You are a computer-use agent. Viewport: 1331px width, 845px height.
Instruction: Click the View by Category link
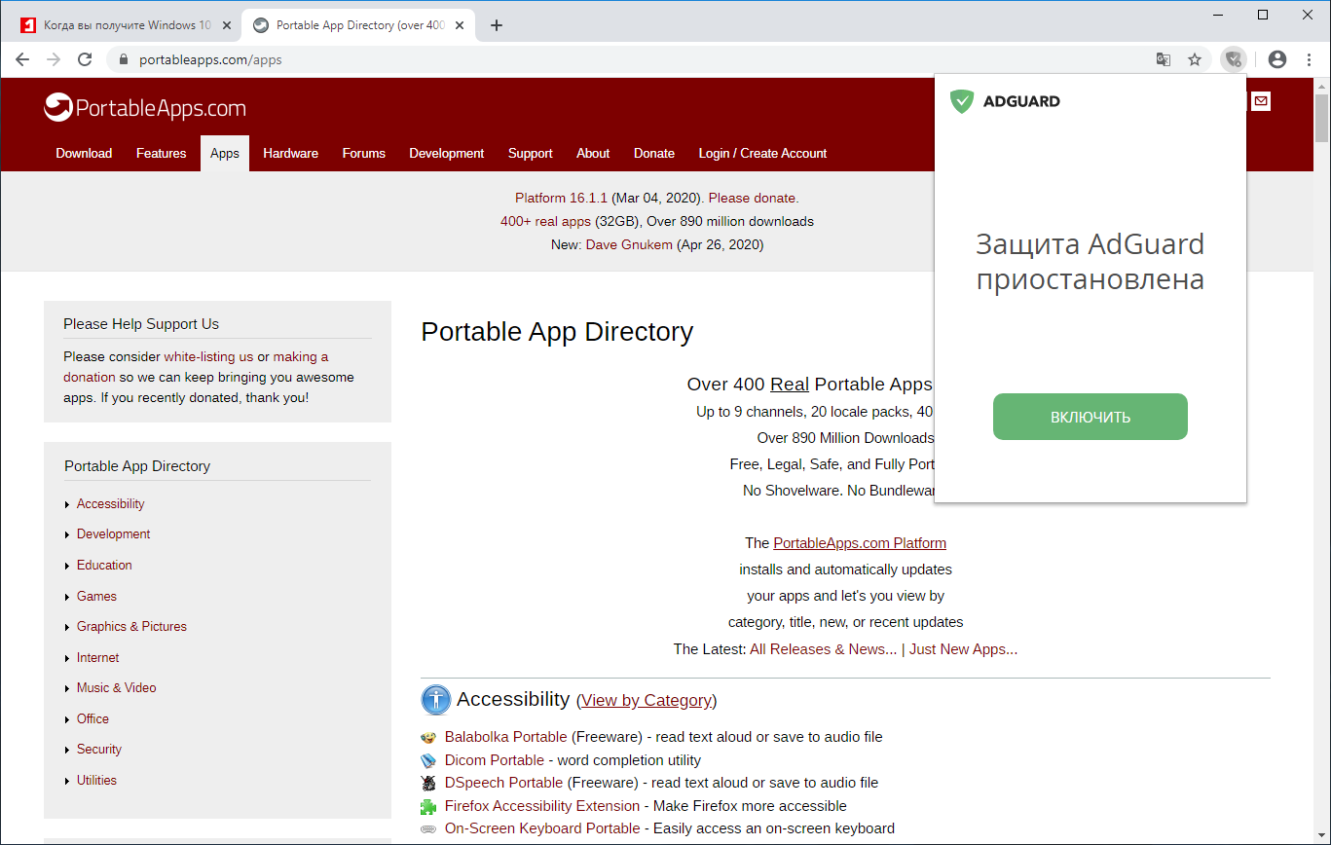point(647,700)
